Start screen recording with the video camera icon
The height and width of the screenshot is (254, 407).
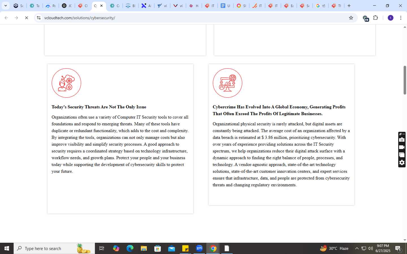point(402,147)
